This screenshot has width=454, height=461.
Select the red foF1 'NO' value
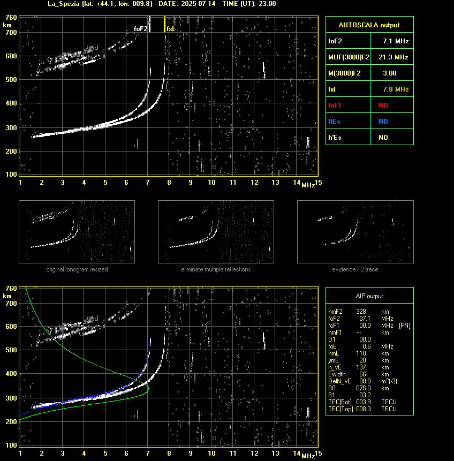point(383,105)
